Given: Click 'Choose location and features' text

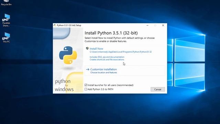Looking at the screenshot, I should tap(103, 73).
